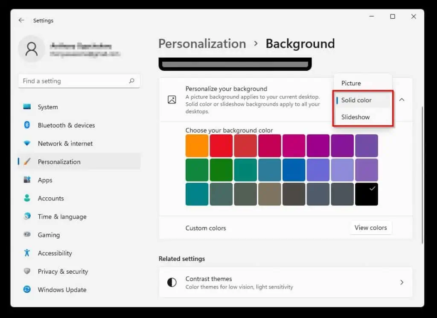437x318 pixels.
Task: Open Privacy & security settings
Action: tap(62, 272)
